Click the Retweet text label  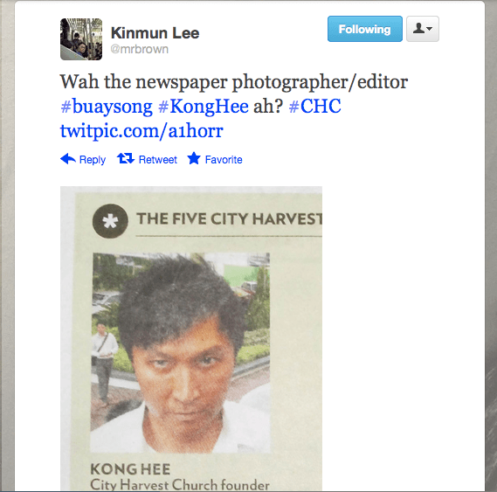coord(158,160)
